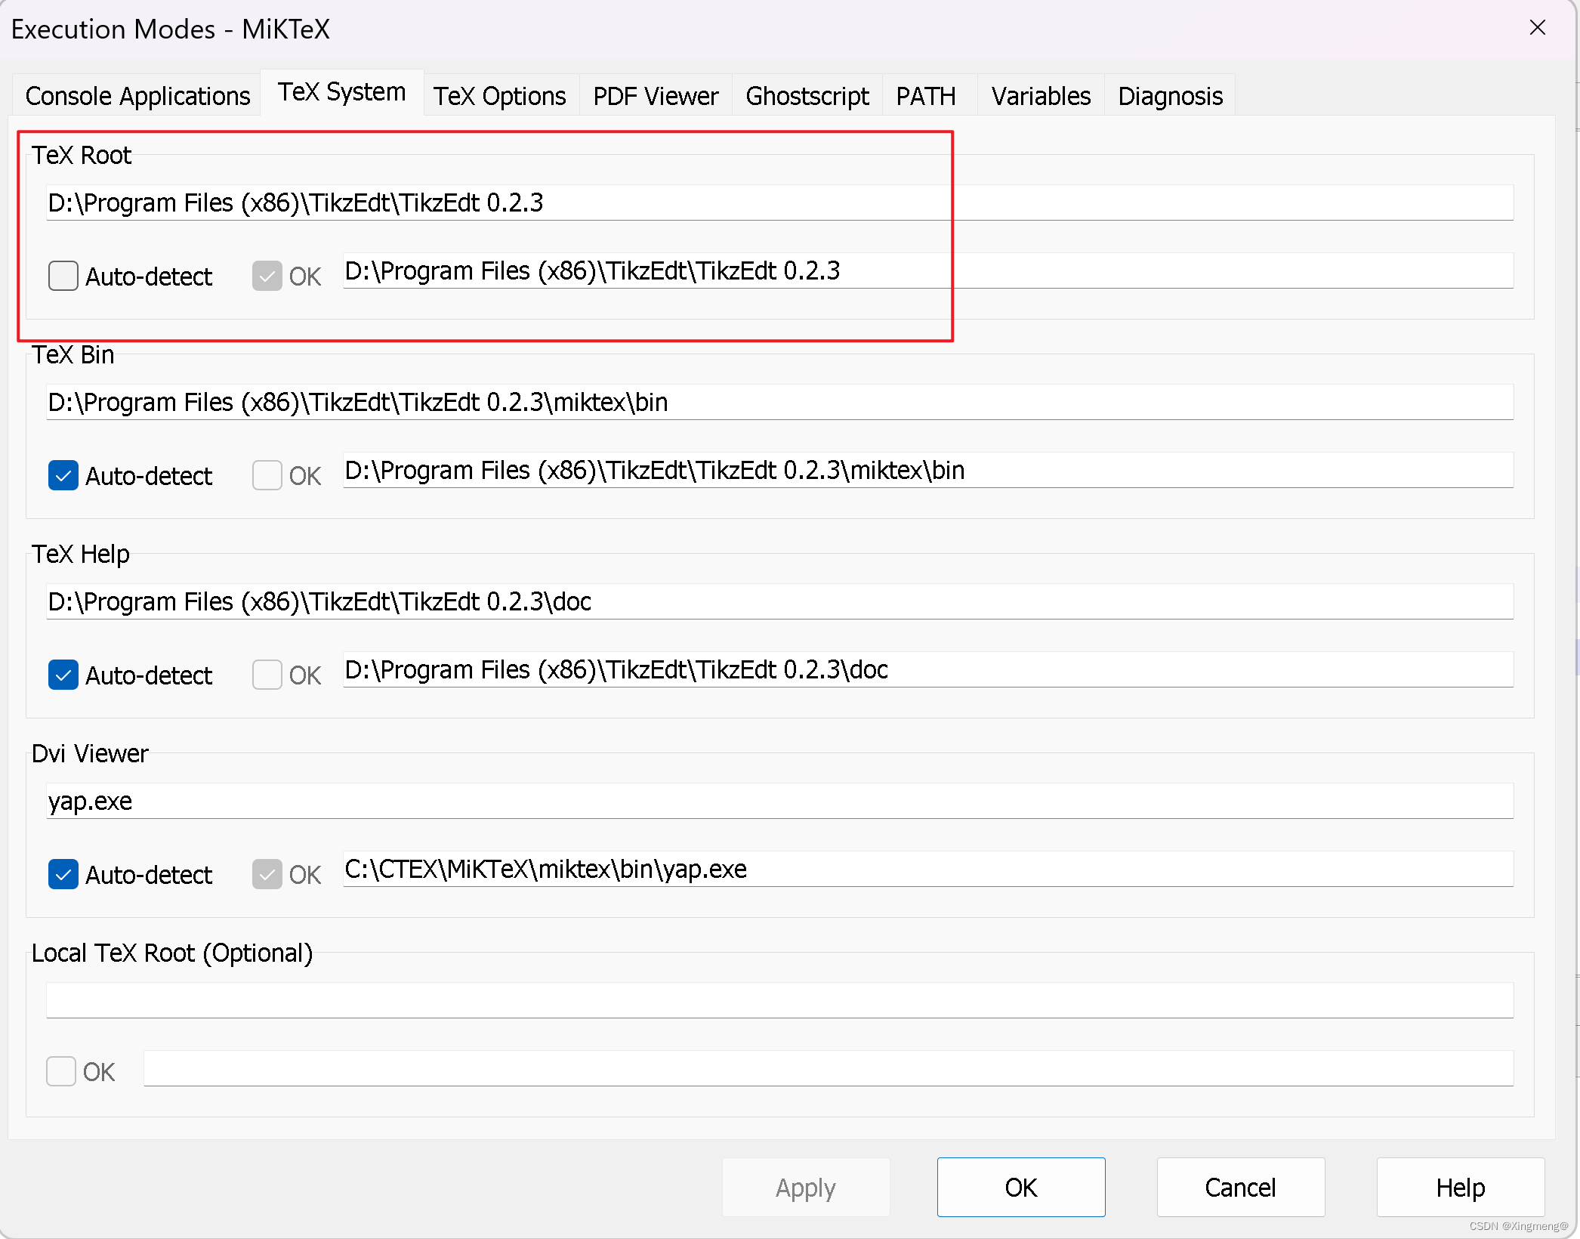The height and width of the screenshot is (1239, 1580).
Task: Click the TeX Help doc path input
Action: coord(779,601)
